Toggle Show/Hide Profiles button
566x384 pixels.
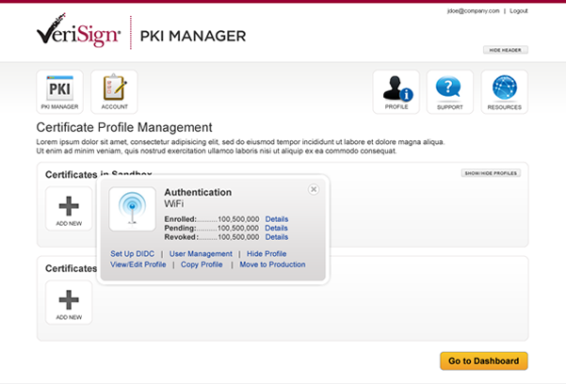(490, 173)
